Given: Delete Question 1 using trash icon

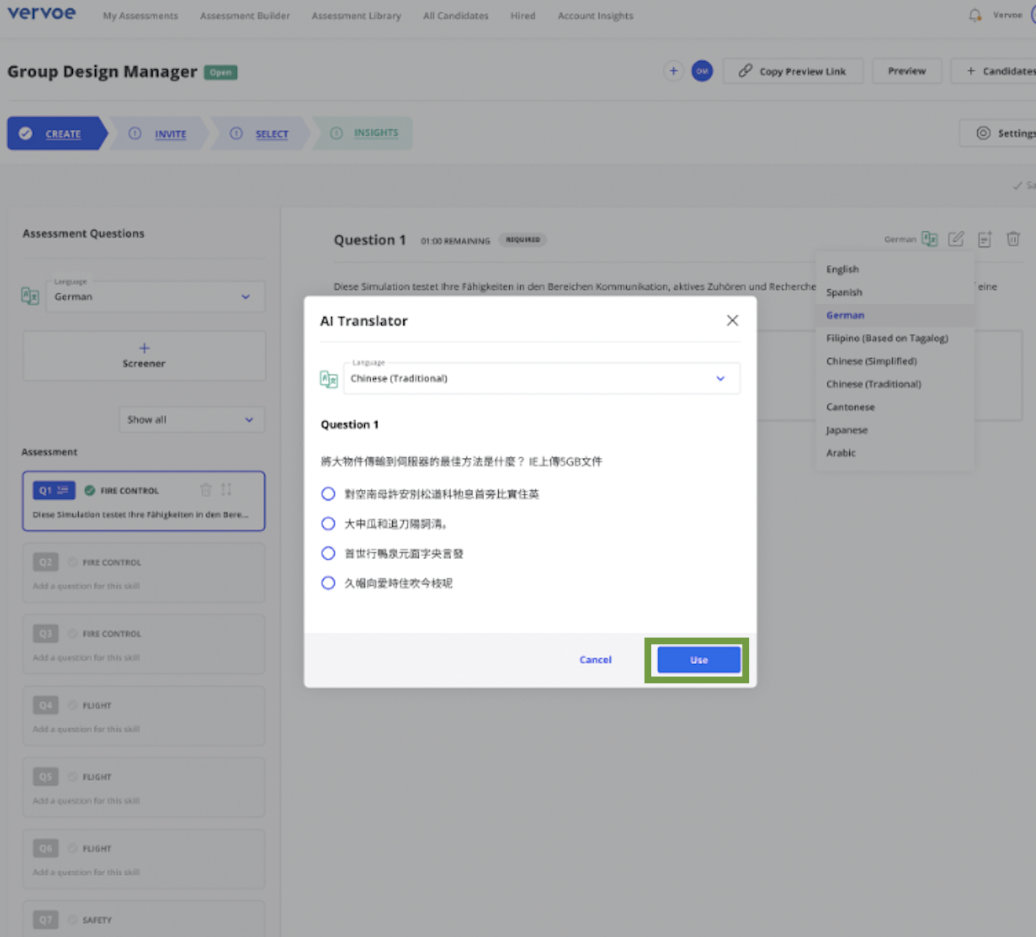Looking at the screenshot, I should 1013,239.
